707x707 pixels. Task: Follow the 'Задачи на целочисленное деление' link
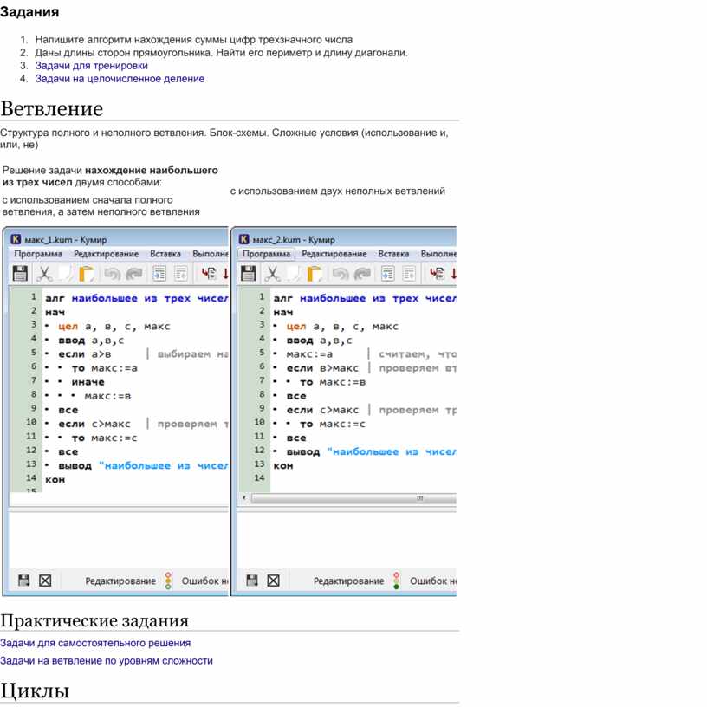pyautogui.click(x=120, y=78)
